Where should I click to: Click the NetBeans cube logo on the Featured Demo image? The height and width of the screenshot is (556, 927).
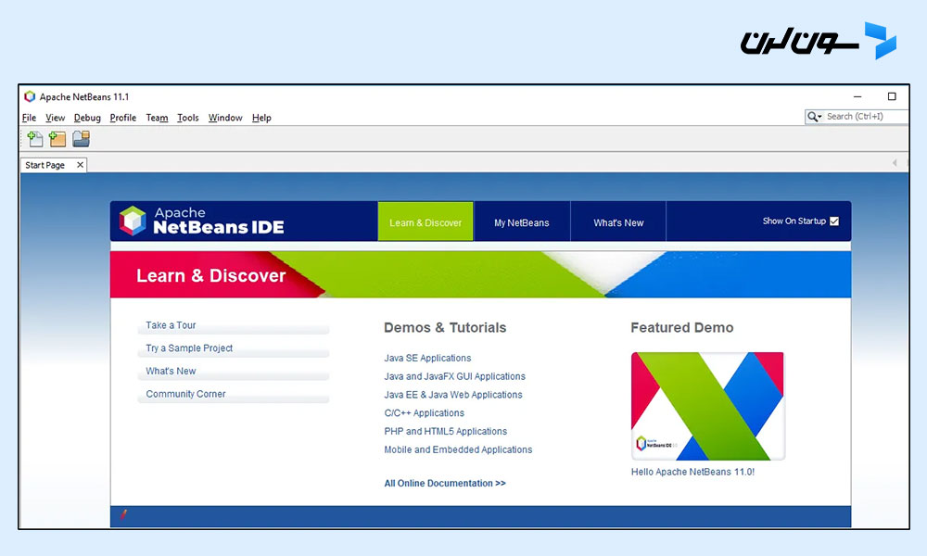point(642,445)
